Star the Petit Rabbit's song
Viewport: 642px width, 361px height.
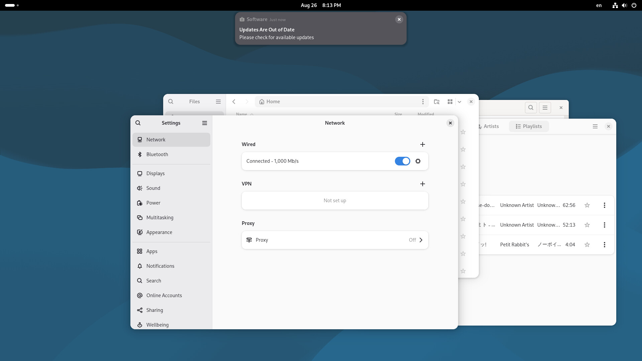587,245
